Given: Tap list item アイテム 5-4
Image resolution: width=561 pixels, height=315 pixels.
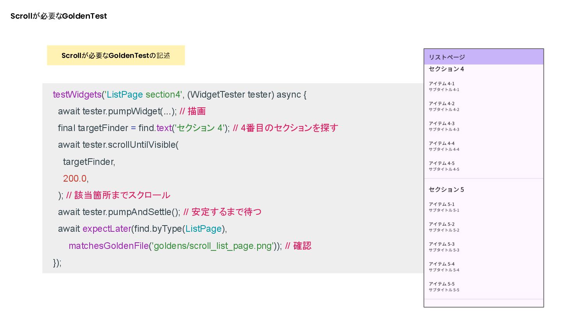Looking at the screenshot, I should [444, 266].
